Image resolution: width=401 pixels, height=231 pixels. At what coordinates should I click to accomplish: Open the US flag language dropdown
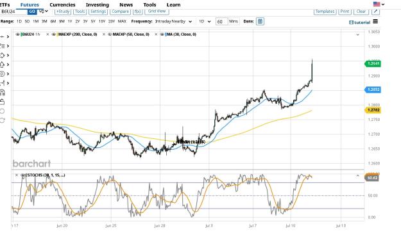coord(379,4)
